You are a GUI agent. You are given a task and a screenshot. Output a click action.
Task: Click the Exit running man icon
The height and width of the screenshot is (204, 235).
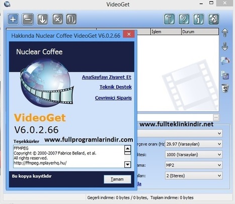coord(213,19)
